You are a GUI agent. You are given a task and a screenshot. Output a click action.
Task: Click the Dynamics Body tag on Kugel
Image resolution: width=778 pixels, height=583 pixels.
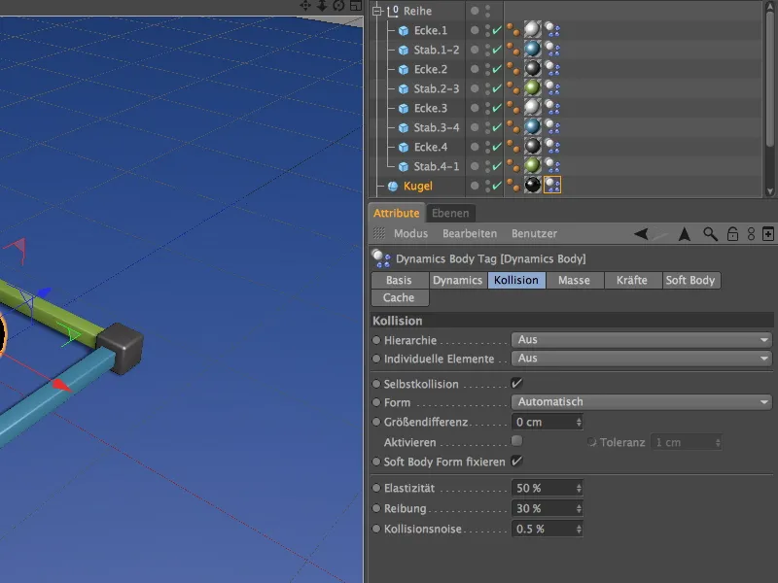(552, 186)
